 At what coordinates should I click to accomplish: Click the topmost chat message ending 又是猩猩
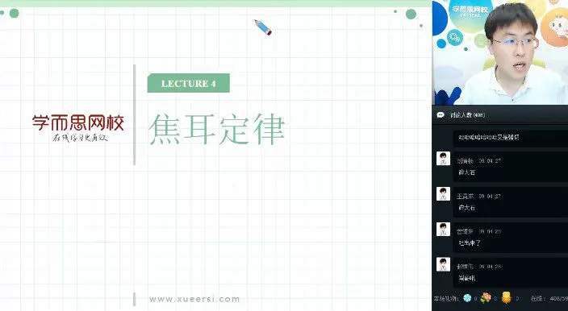click(489, 138)
